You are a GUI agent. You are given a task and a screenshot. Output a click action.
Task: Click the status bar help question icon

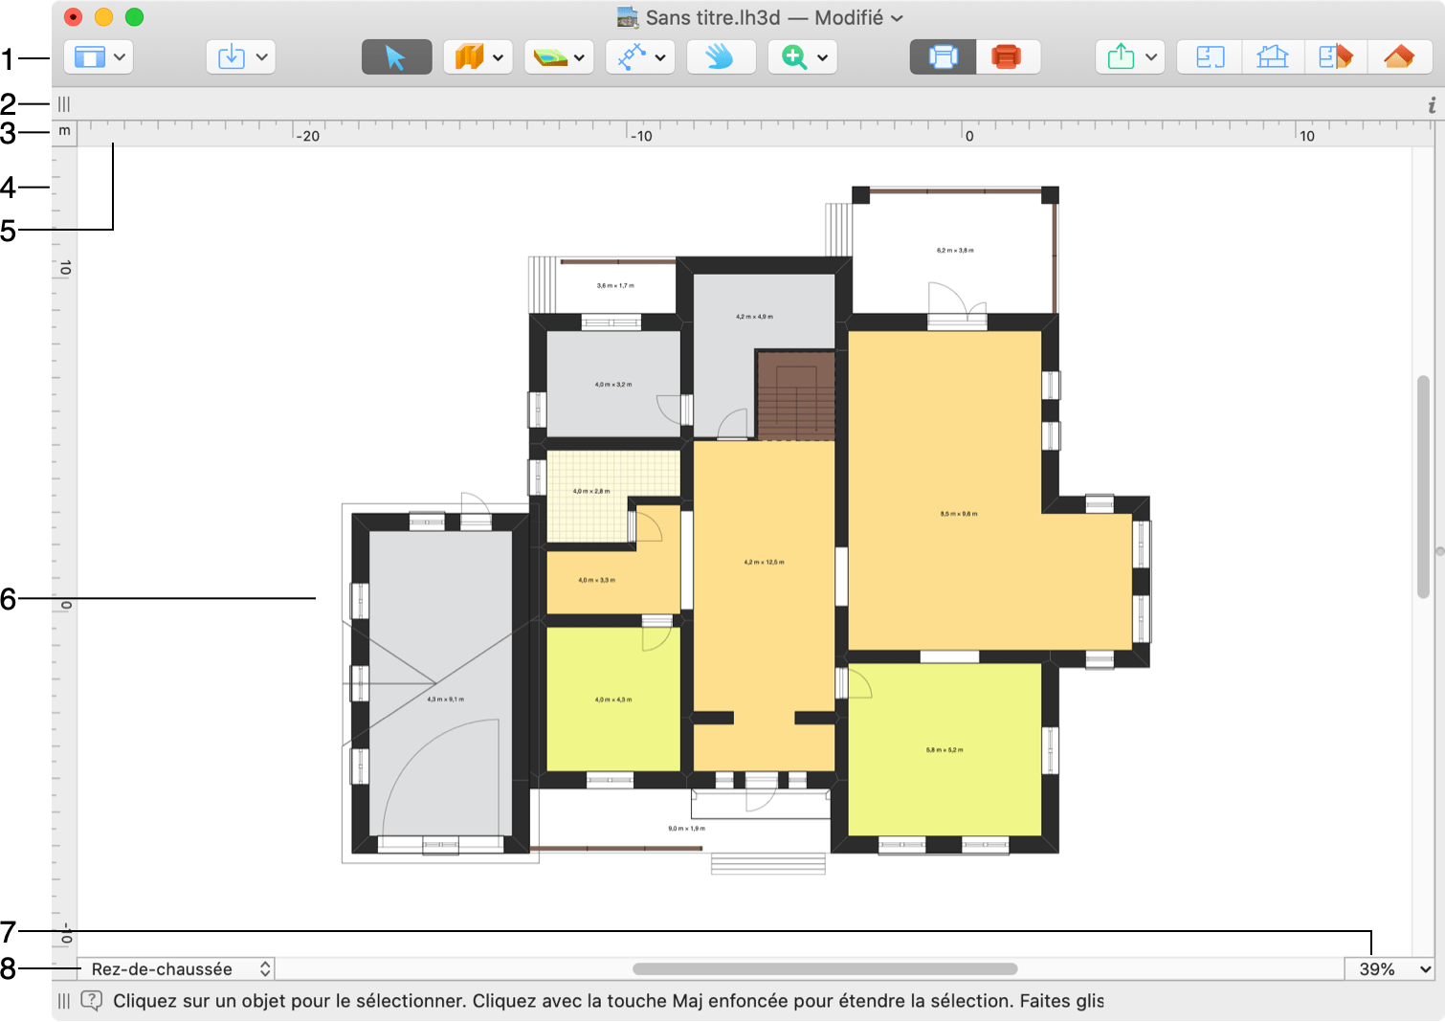pyautogui.click(x=91, y=1001)
